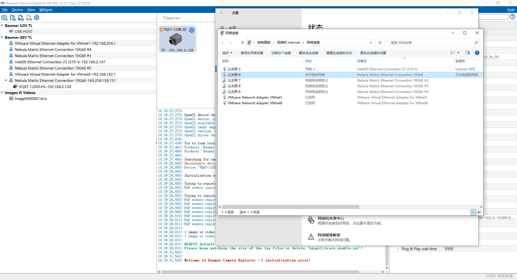Click the network icon of Nebula 10GbE #4

(x=11, y=50)
